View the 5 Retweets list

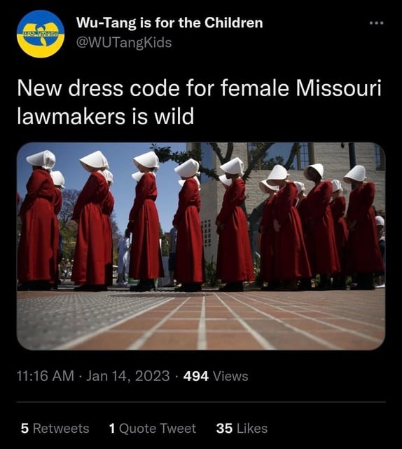(55, 429)
